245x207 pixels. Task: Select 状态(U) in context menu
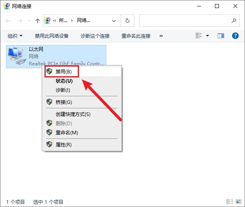coord(64,81)
